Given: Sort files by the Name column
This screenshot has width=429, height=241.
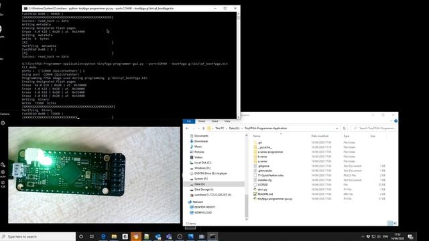Looking at the screenshot, I should (257, 136).
